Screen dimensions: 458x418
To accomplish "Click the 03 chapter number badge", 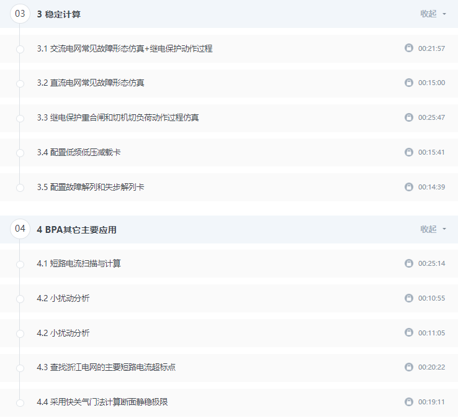I will (20, 14).
